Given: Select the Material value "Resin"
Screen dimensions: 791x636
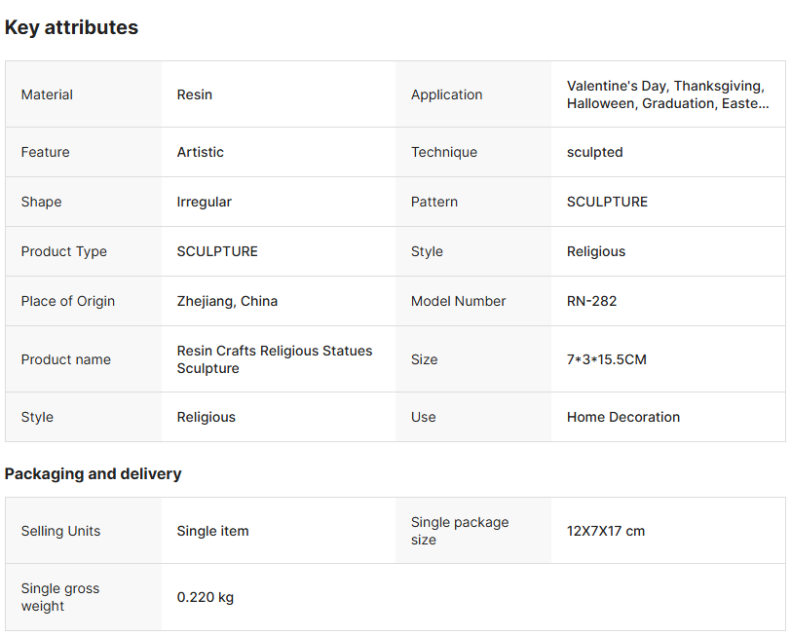Looking at the screenshot, I should pyautogui.click(x=195, y=94).
